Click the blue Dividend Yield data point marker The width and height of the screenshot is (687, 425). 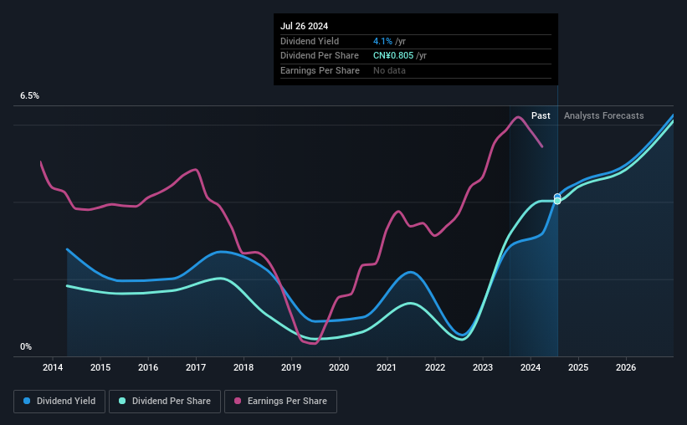pos(557,197)
